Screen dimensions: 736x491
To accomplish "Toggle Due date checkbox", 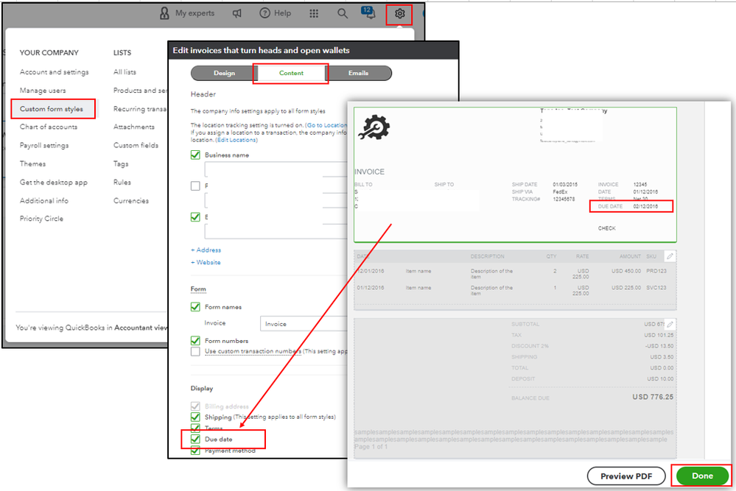I will tap(196, 439).
